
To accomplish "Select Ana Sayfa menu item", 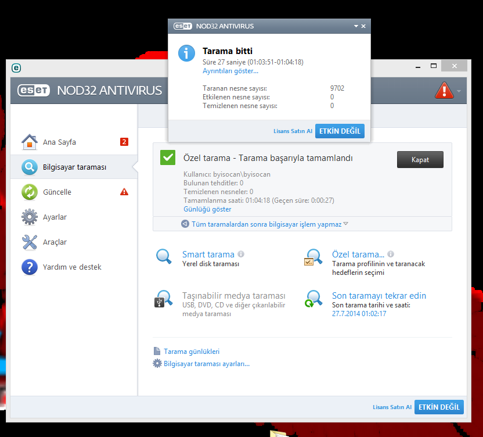I will point(74,142).
